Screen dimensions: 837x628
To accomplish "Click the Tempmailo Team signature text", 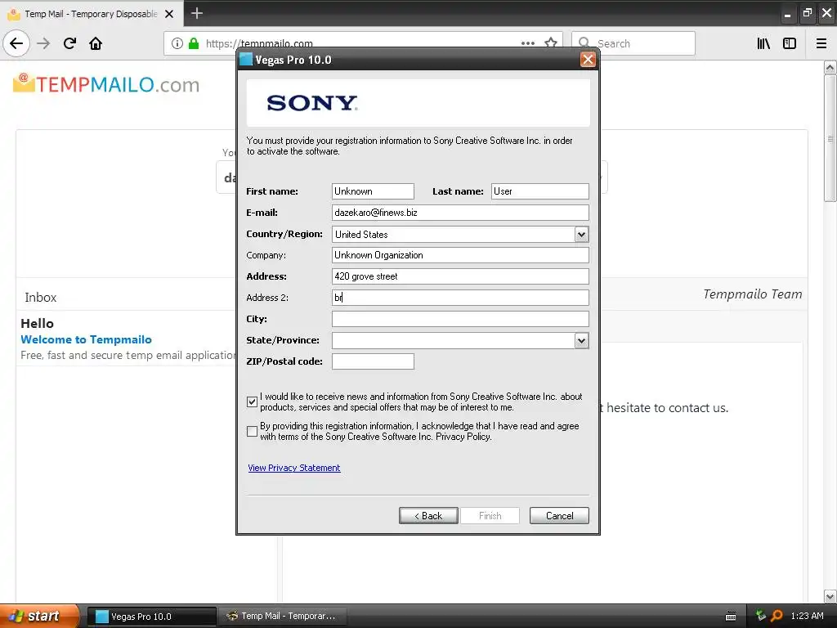I will pos(752,294).
